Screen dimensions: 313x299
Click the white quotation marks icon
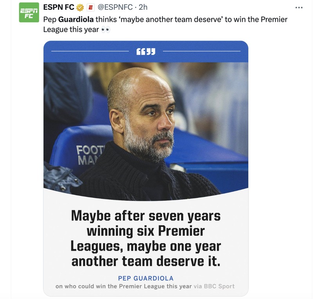[x=146, y=51]
